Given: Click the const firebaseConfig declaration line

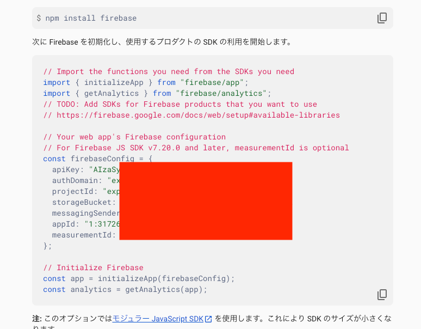Looking at the screenshot, I should pos(98,159).
